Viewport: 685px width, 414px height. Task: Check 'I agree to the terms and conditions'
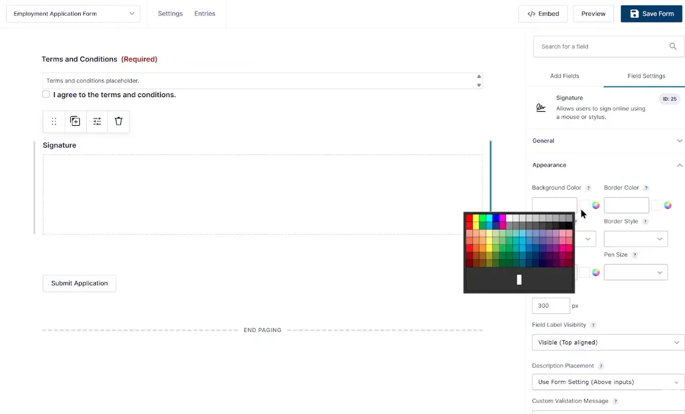[46, 94]
